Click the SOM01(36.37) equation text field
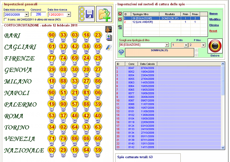This screenshot has height=162, width=230. click(x=159, y=53)
